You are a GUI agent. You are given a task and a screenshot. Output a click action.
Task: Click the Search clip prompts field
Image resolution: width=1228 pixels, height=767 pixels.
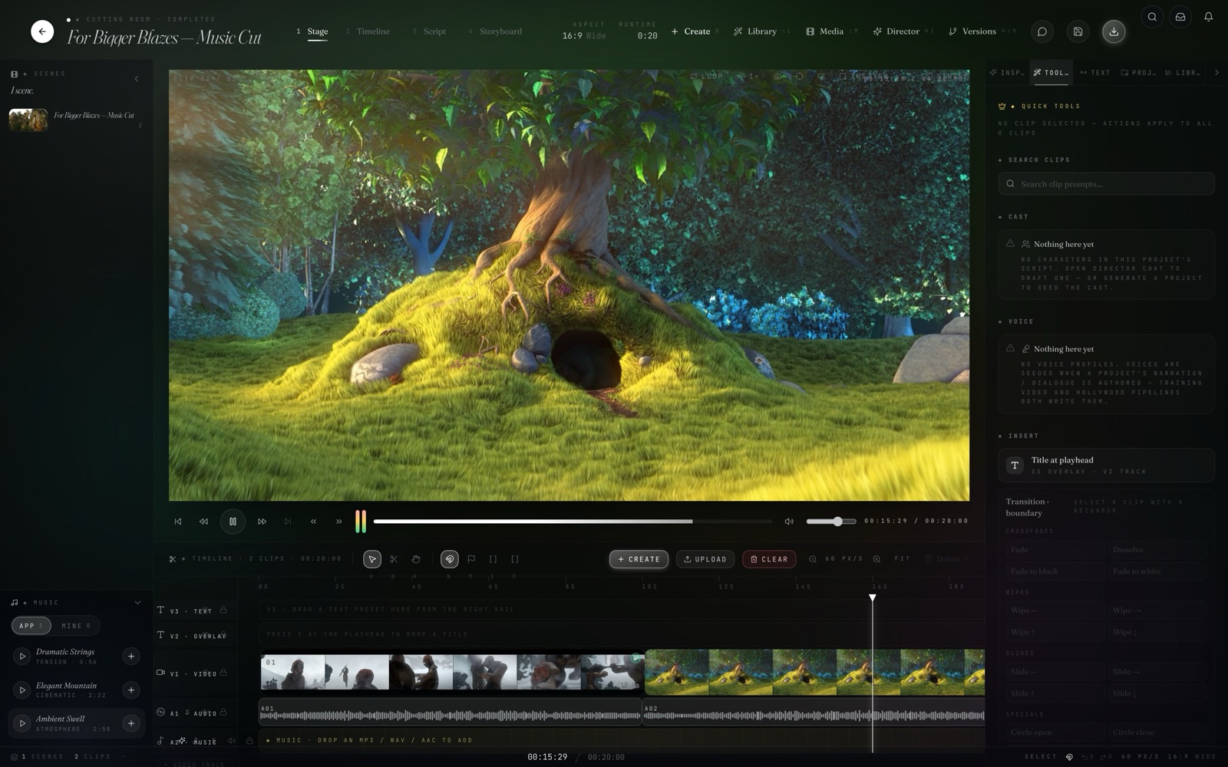click(x=1106, y=184)
